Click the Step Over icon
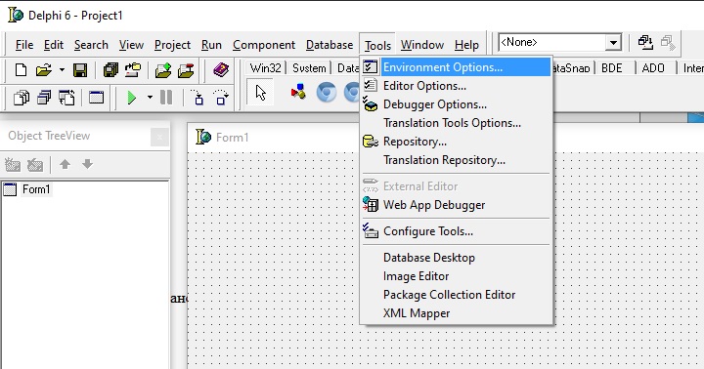 coord(221,98)
